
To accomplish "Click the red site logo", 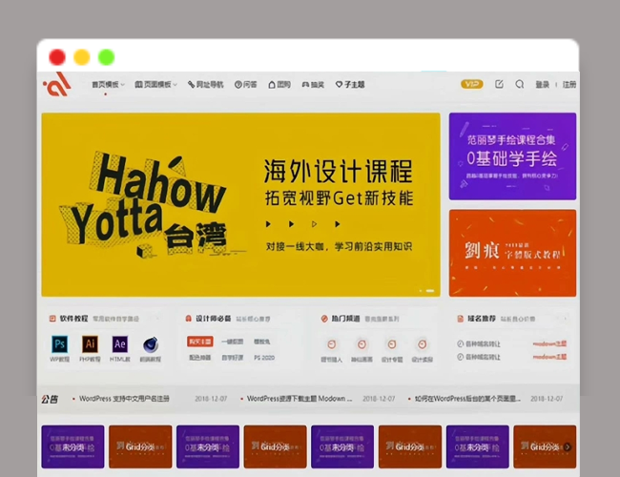I will click(x=57, y=84).
